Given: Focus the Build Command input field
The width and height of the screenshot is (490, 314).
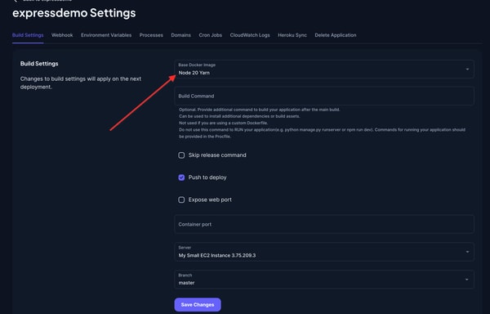Looking at the screenshot, I should tap(324, 96).
